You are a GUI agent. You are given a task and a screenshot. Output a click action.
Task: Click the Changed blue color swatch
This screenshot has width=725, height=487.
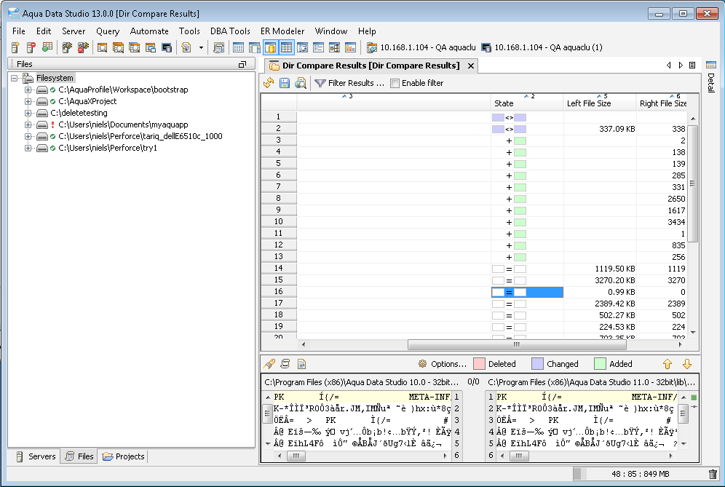[537, 364]
